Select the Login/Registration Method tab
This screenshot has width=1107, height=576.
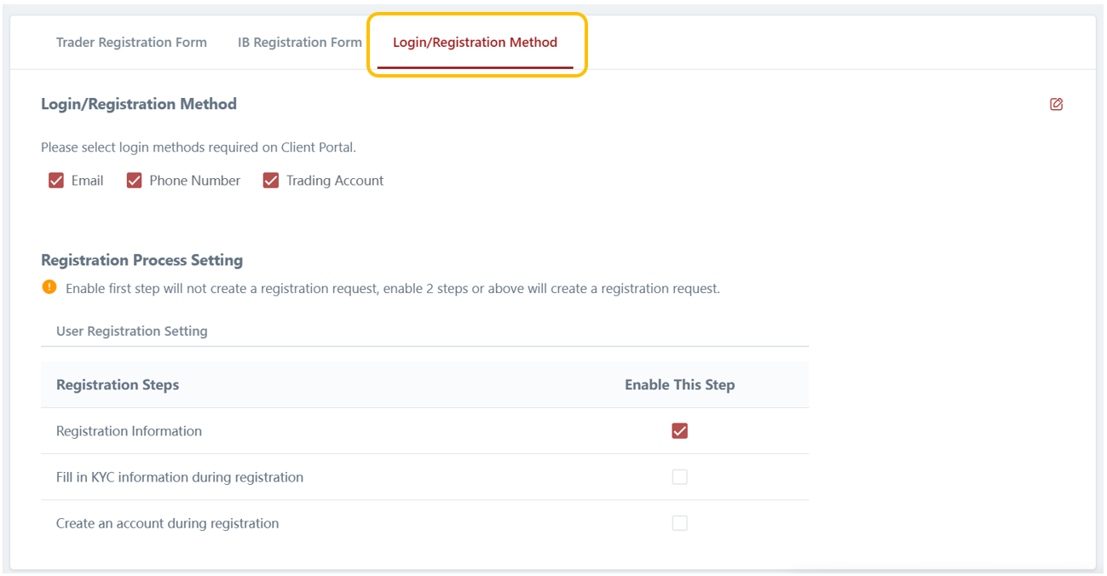(x=475, y=43)
